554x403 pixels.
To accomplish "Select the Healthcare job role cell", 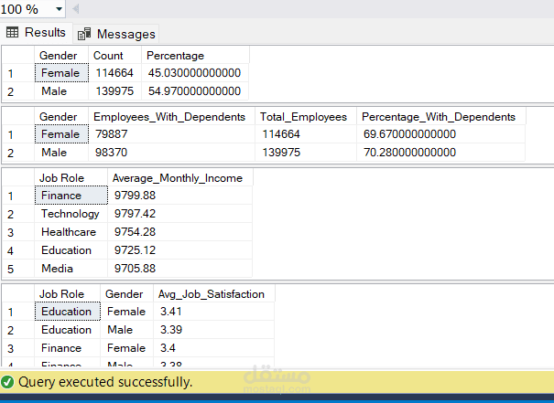I will click(x=71, y=232).
